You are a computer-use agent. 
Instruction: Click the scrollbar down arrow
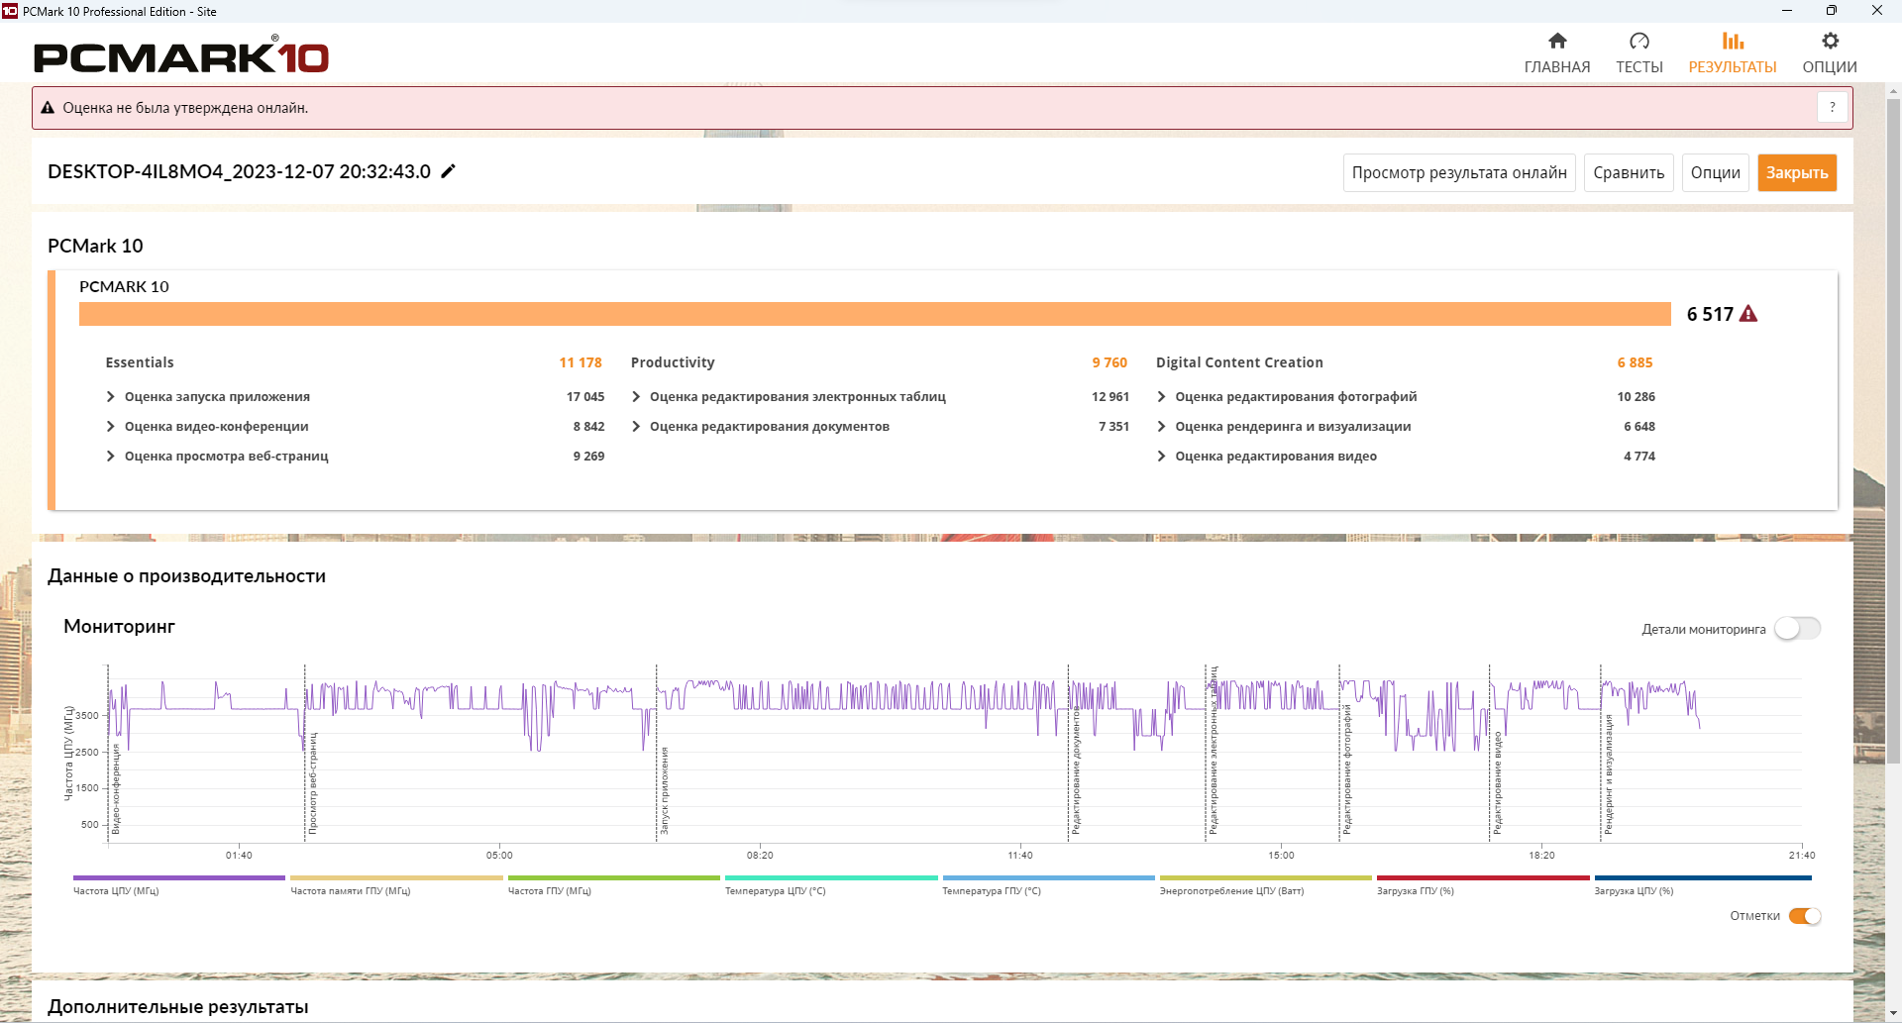click(1893, 1014)
